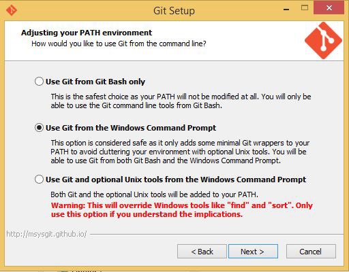Go back with the '< Back' button
The image size is (349, 272).
point(202,251)
